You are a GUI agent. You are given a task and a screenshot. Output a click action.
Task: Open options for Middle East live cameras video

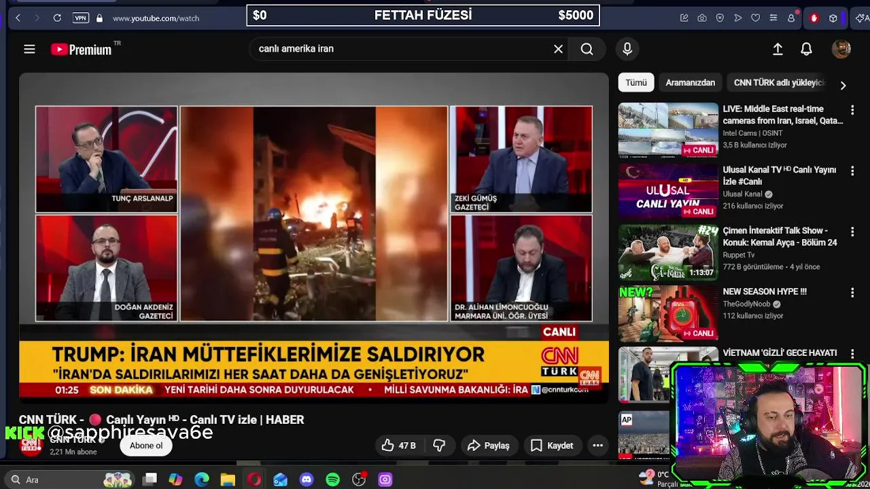click(x=852, y=109)
